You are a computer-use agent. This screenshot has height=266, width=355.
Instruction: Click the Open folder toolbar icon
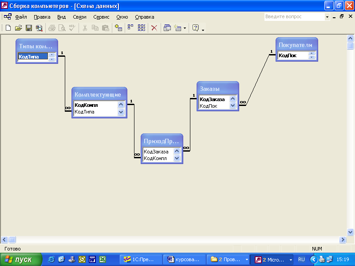coord(18,28)
